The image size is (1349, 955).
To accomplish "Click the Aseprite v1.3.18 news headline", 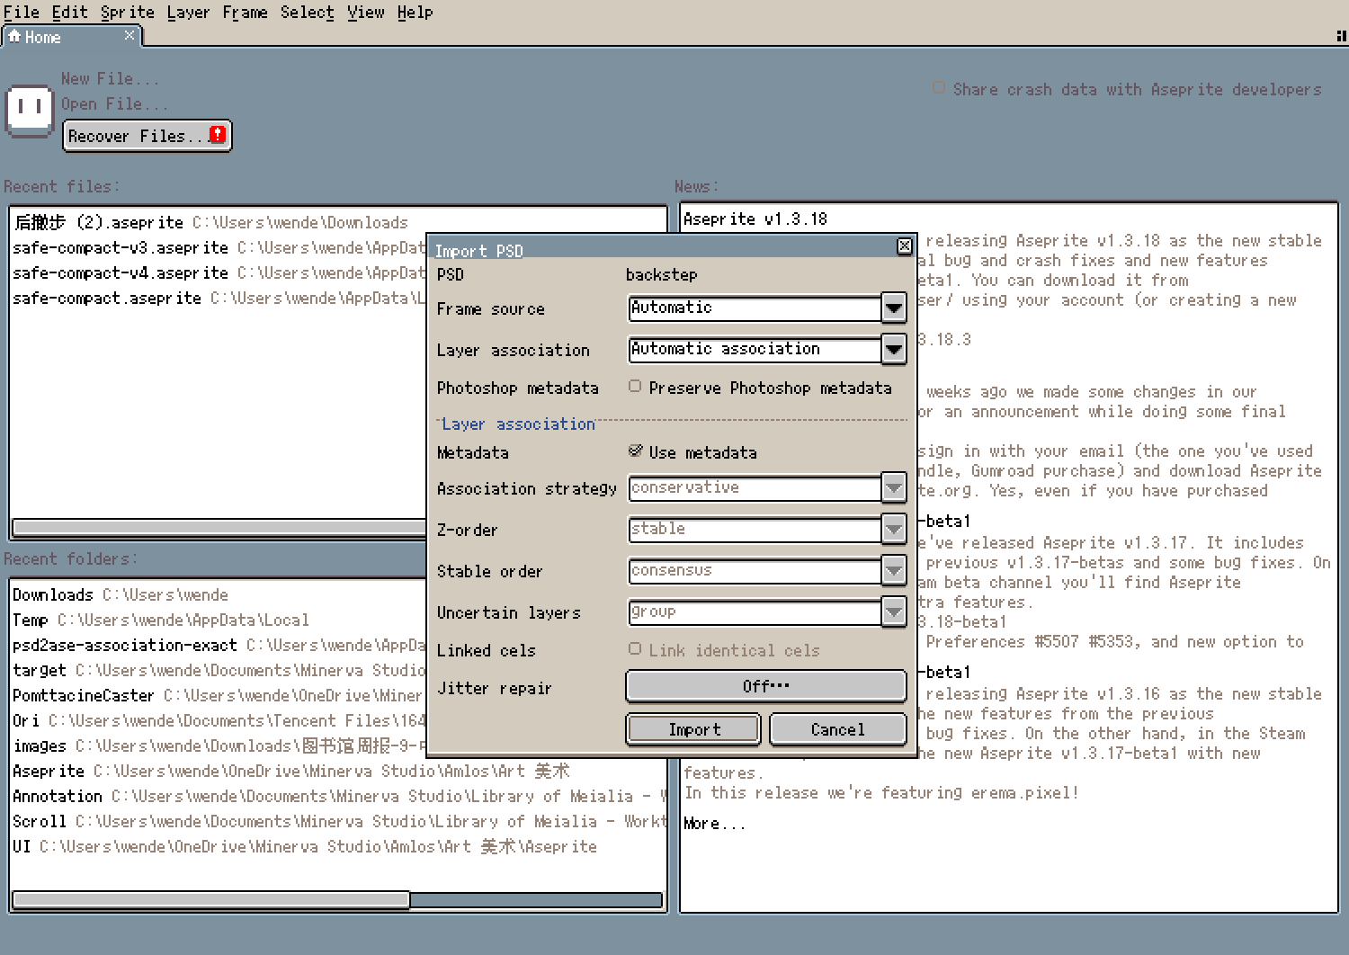I will coord(755,219).
